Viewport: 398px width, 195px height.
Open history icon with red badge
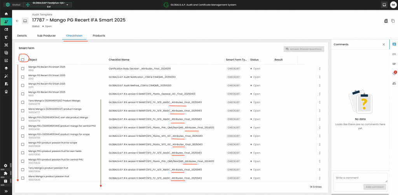394,73
